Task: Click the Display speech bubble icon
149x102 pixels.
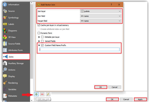Action: coord(5,76)
